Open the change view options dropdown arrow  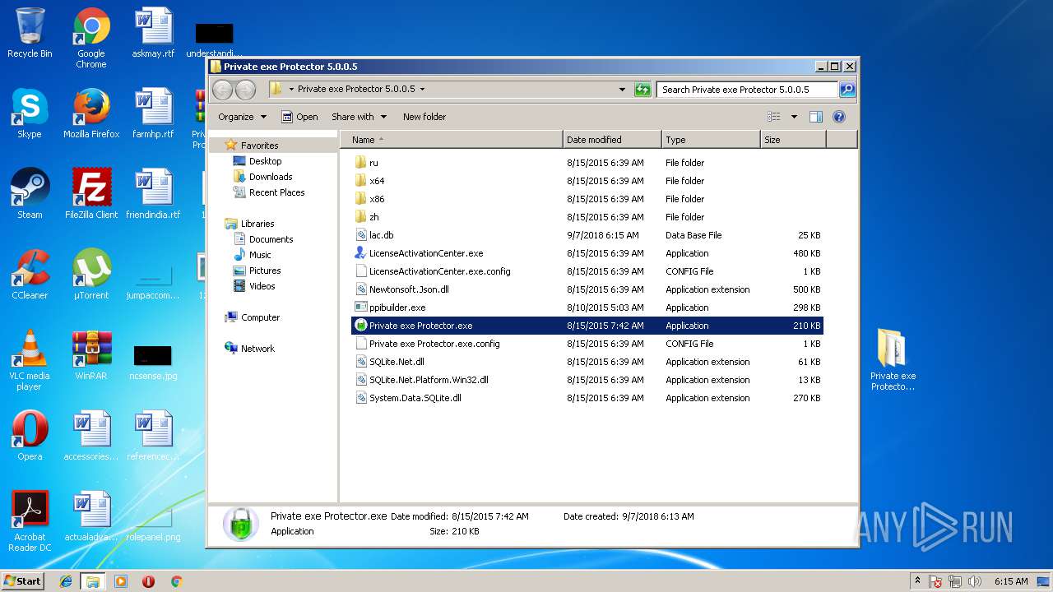(794, 117)
